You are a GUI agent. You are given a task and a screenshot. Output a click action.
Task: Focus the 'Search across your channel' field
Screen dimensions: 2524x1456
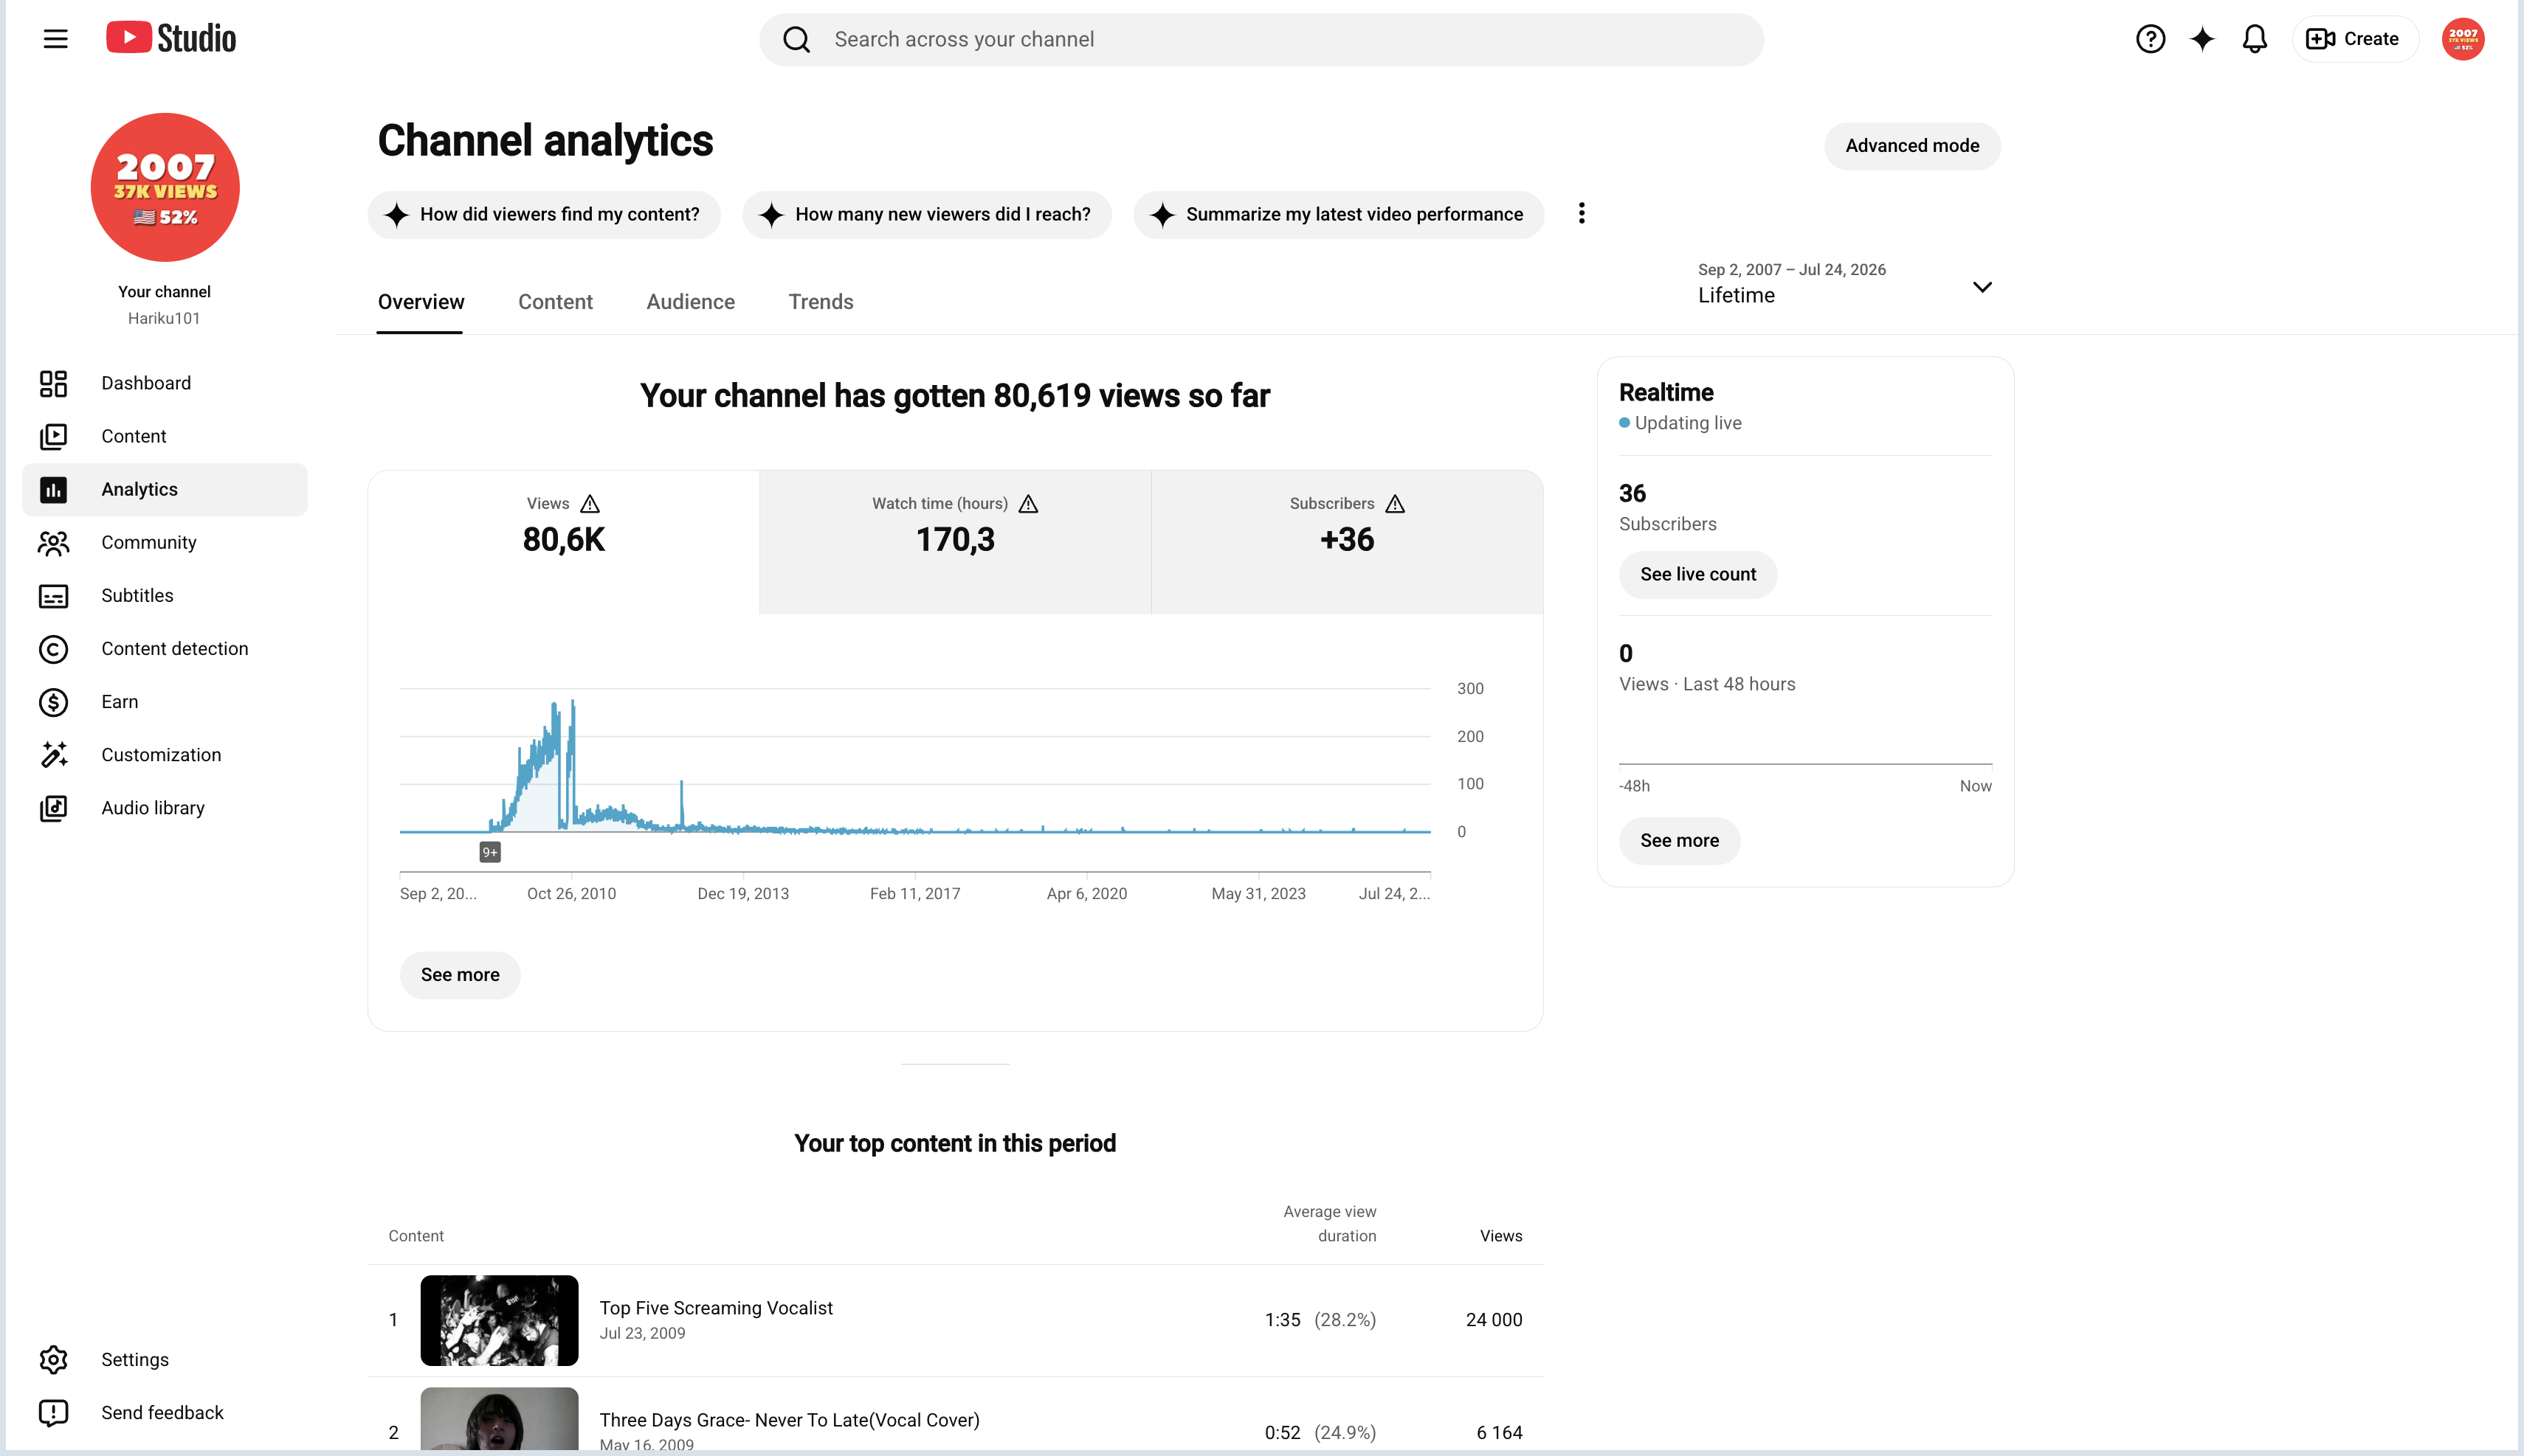coord(1261,39)
